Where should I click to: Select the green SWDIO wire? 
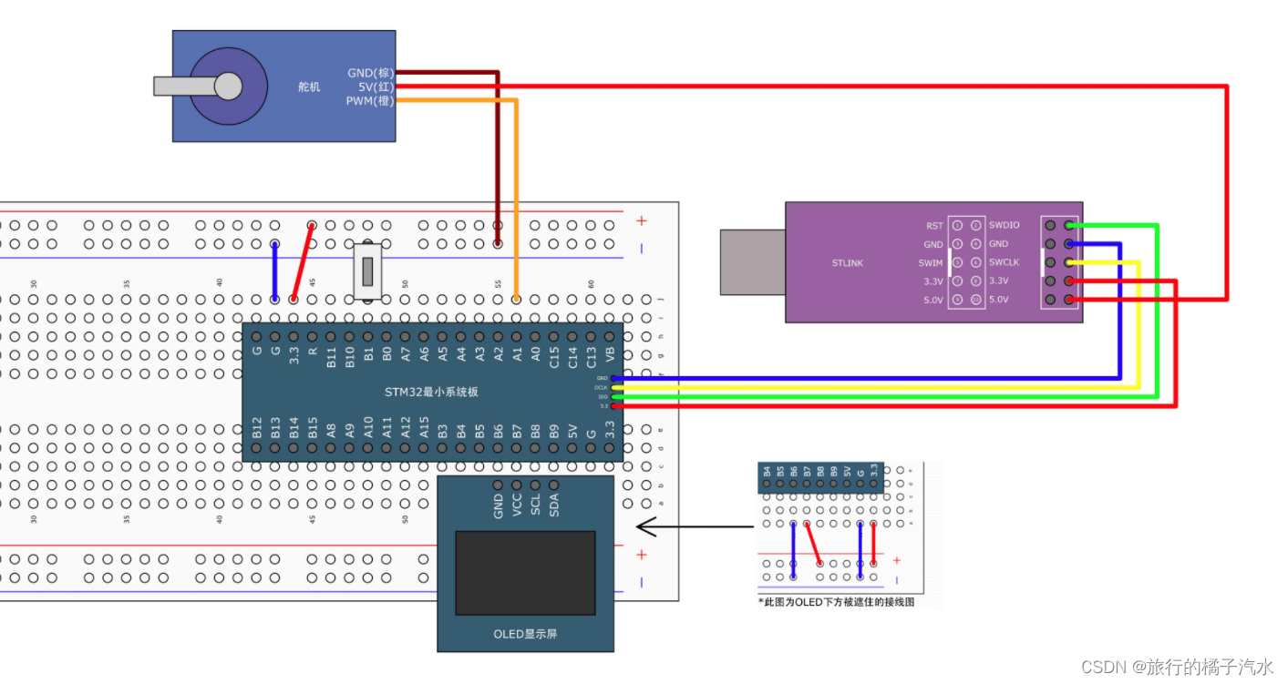pyautogui.click(x=1157, y=310)
